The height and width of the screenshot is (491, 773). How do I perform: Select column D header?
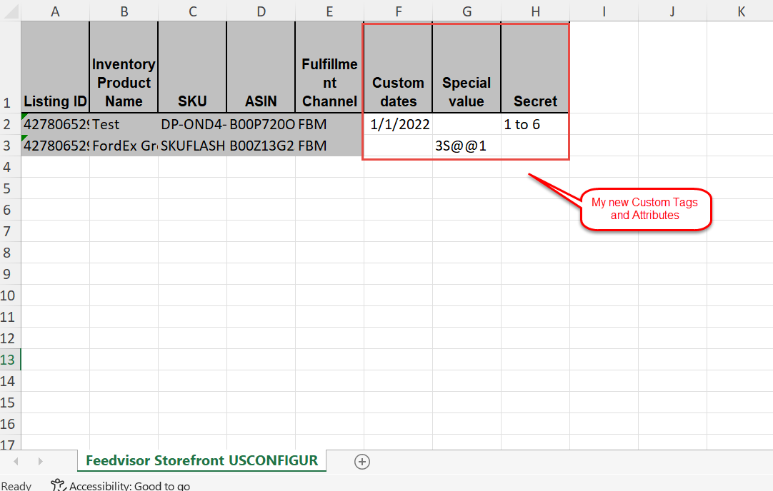click(x=261, y=11)
